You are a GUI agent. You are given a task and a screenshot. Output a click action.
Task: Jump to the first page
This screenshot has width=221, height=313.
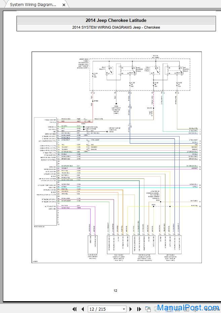pos(75,309)
